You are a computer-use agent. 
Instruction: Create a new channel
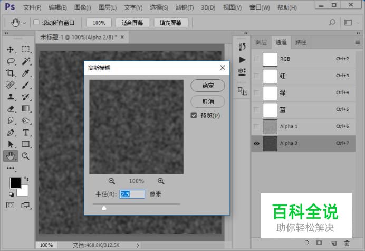pyautogui.click(x=334, y=243)
